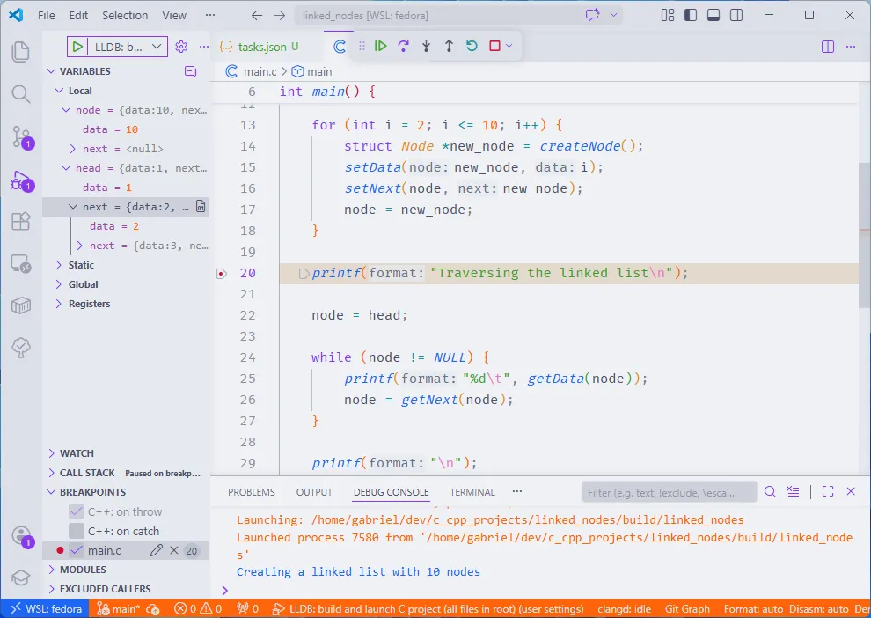Go back with the navigation arrow
The width and height of the screenshot is (871, 618).
coord(257,16)
